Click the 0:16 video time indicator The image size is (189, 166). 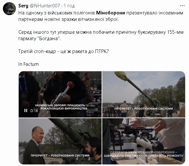pos(34,110)
